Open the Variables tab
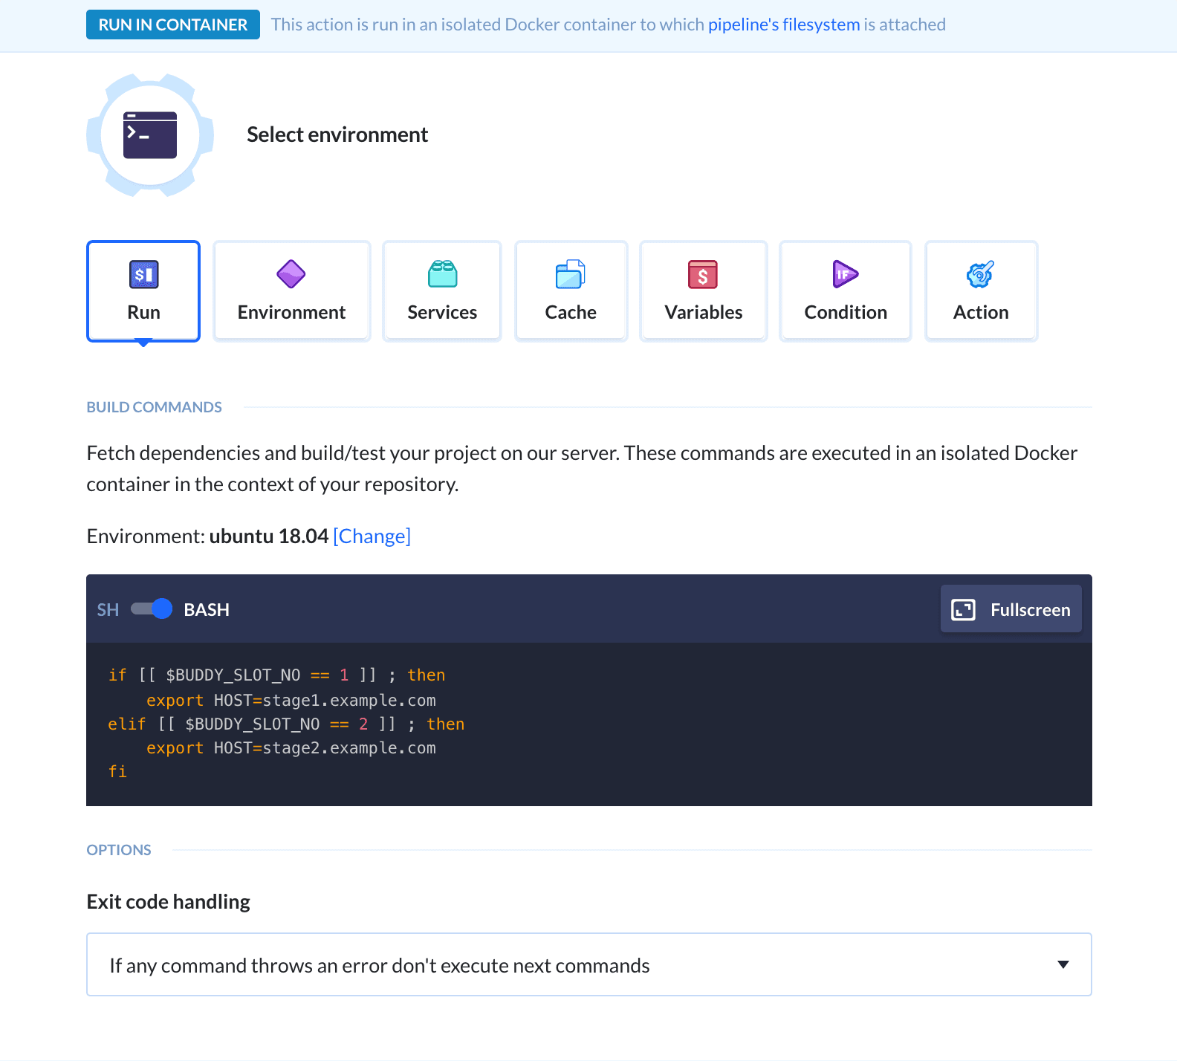Viewport: 1177px width, 1061px height. pyautogui.click(x=703, y=291)
